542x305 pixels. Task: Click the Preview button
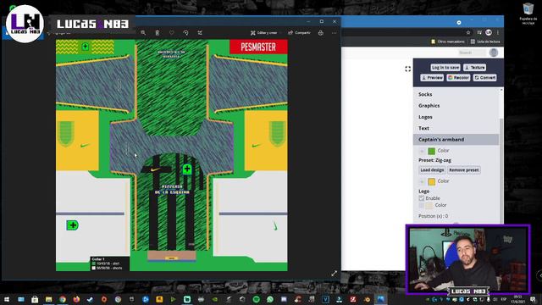[432, 77]
